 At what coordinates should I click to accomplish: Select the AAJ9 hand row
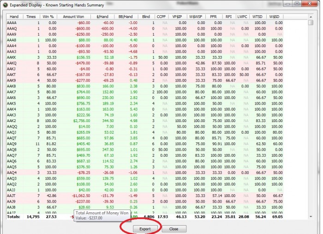[145, 202]
